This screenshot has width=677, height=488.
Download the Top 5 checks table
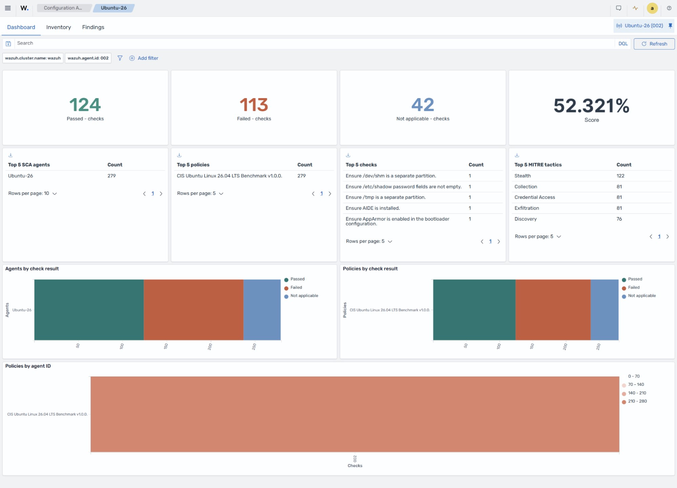(x=348, y=155)
